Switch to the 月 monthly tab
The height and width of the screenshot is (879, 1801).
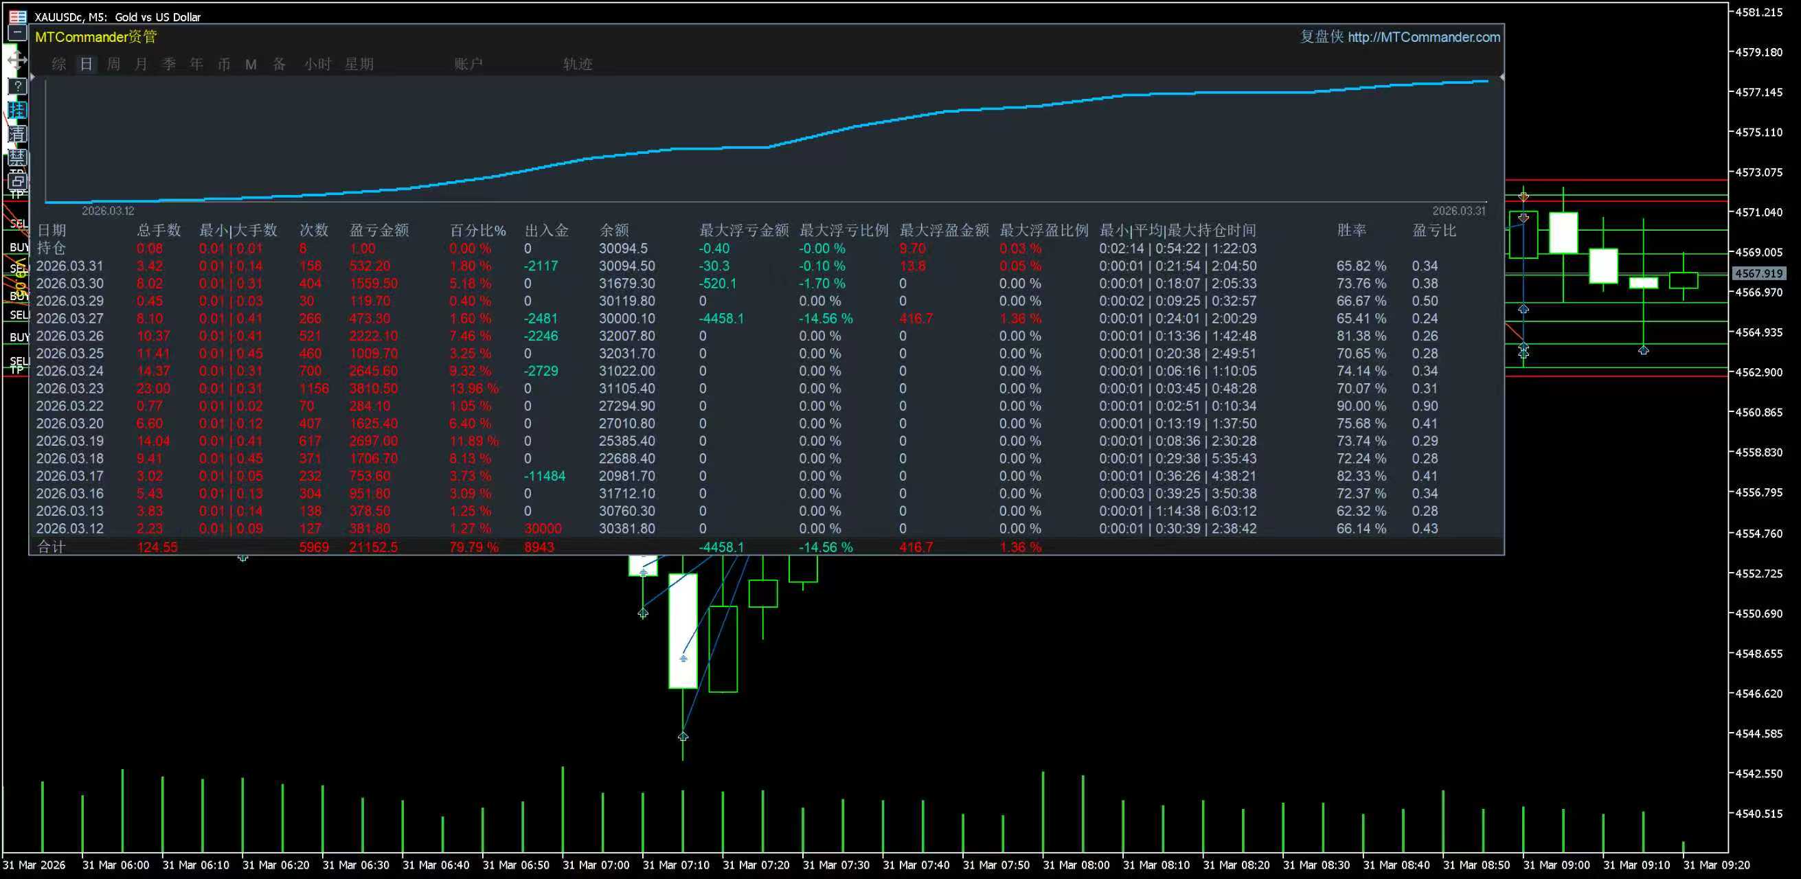(141, 65)
